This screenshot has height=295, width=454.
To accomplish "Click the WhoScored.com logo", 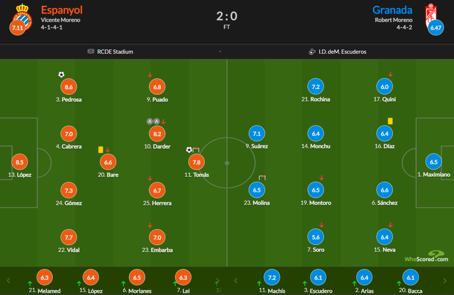I will [426, 256].
